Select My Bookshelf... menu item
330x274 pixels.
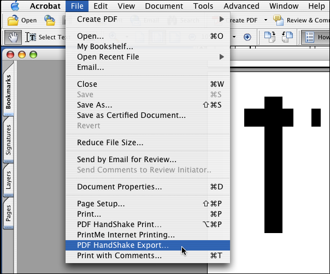click(148, 46)
